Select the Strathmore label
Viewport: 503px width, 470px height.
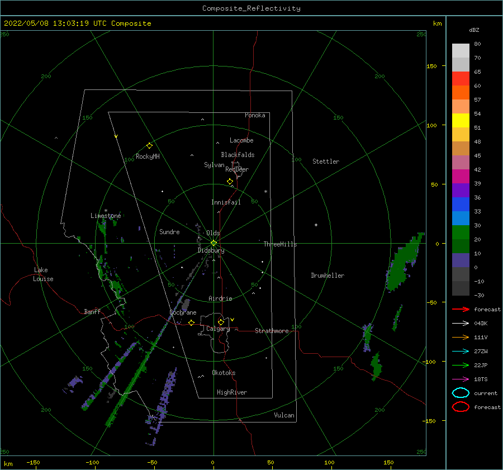point(272,331)
